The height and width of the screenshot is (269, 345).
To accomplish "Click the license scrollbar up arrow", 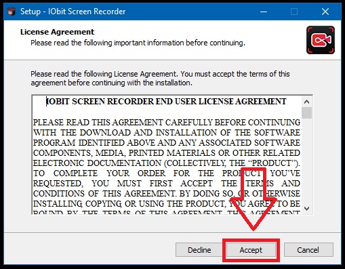I will click(x=306, y=102).
